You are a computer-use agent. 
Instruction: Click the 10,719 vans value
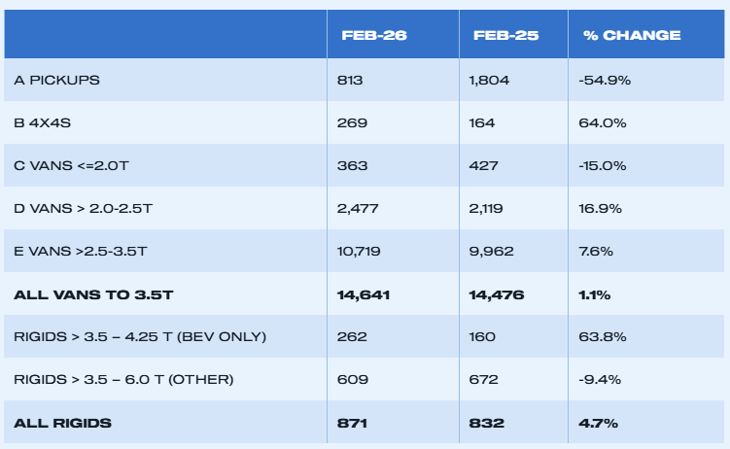coord(361,251)
